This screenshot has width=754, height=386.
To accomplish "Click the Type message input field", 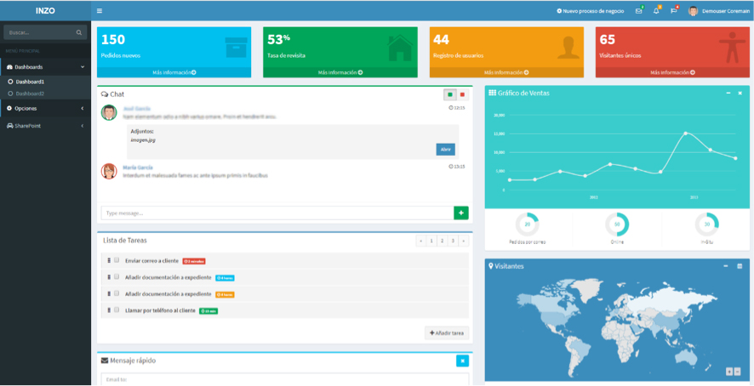I will 277,213.
